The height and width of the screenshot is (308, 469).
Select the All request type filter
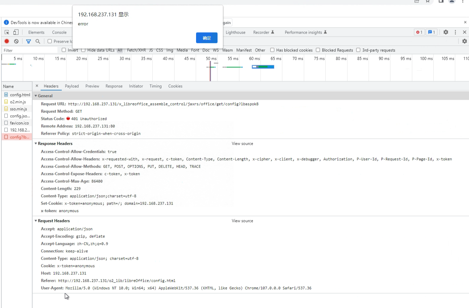[x=120, y=50]
